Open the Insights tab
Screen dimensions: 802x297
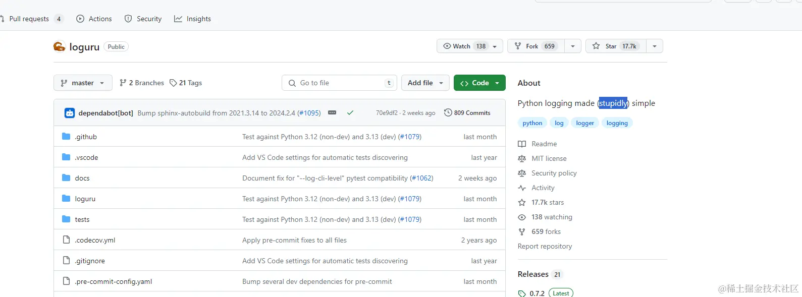193,19
